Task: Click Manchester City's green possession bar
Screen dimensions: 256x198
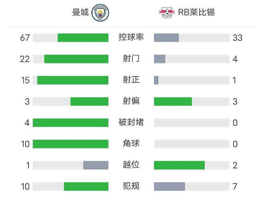Action: [83, 38]
